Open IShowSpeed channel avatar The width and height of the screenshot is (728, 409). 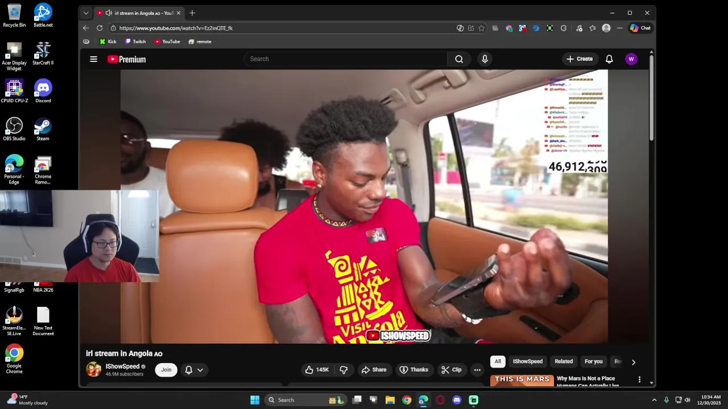point(93,369)
